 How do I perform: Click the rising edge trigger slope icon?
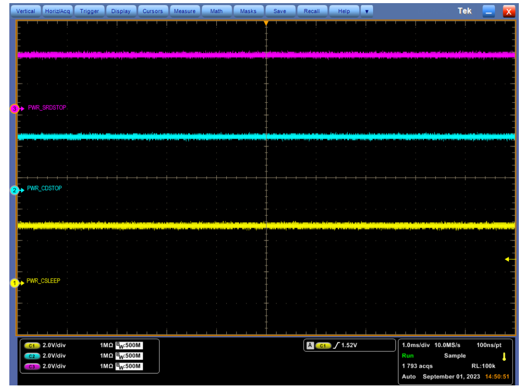[336, 345]
